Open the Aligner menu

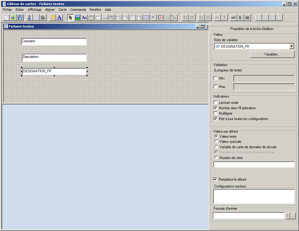(x=50, y=10)
